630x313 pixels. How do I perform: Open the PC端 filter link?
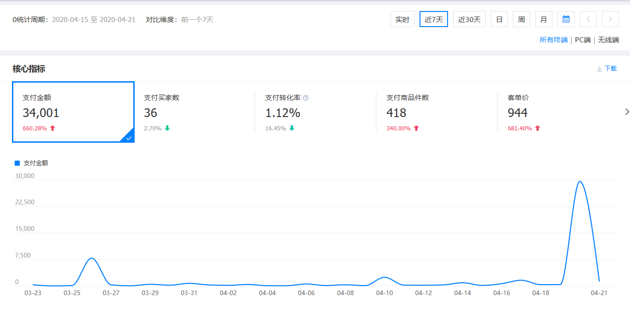pos(582,40)
